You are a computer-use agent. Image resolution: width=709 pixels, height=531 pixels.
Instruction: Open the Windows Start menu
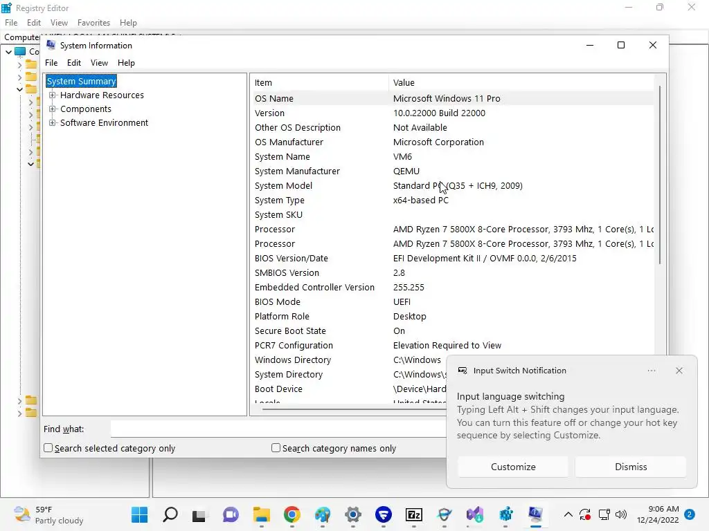coord(139,514)
